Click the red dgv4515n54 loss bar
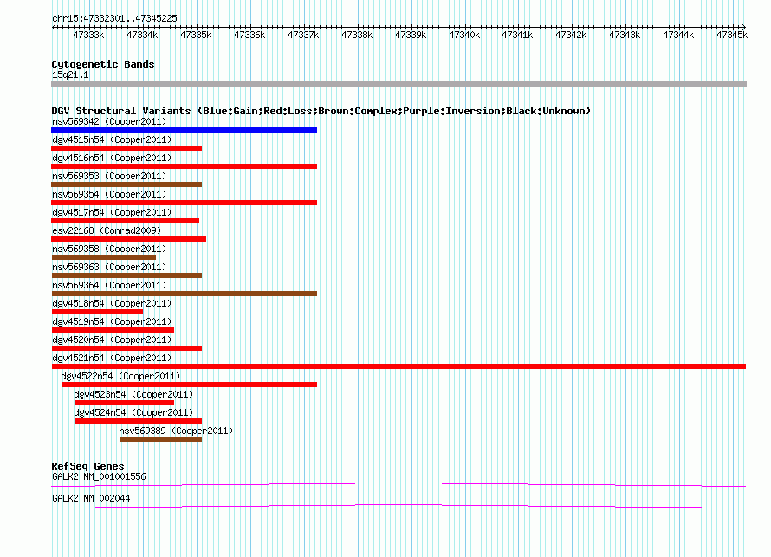Viewport: 771px width, 557px height. [126, 148]
